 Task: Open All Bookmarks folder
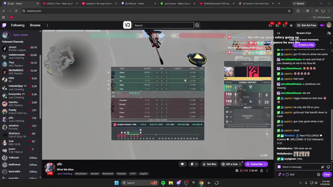[x=322, y=17]
